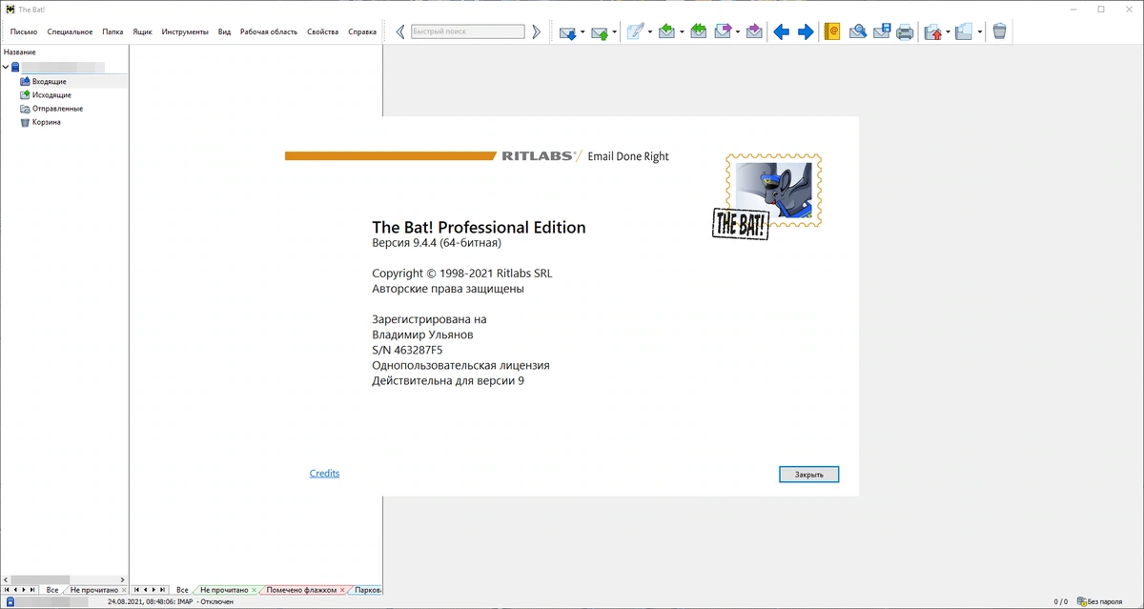Go to next message blue arrow
1144x609 pixels.
[806, 32]
